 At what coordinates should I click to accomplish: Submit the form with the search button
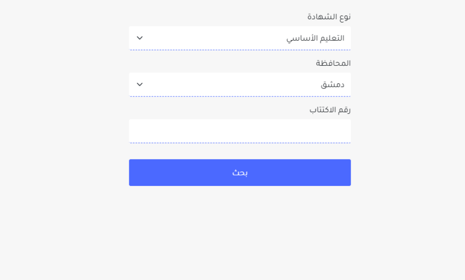pos(239,172)
